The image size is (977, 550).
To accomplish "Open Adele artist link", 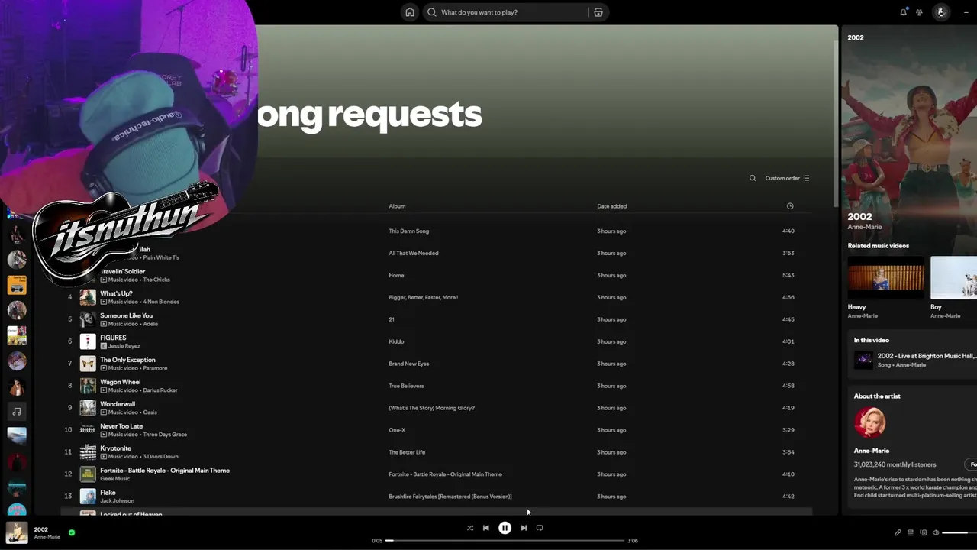I will click(150, 324).
